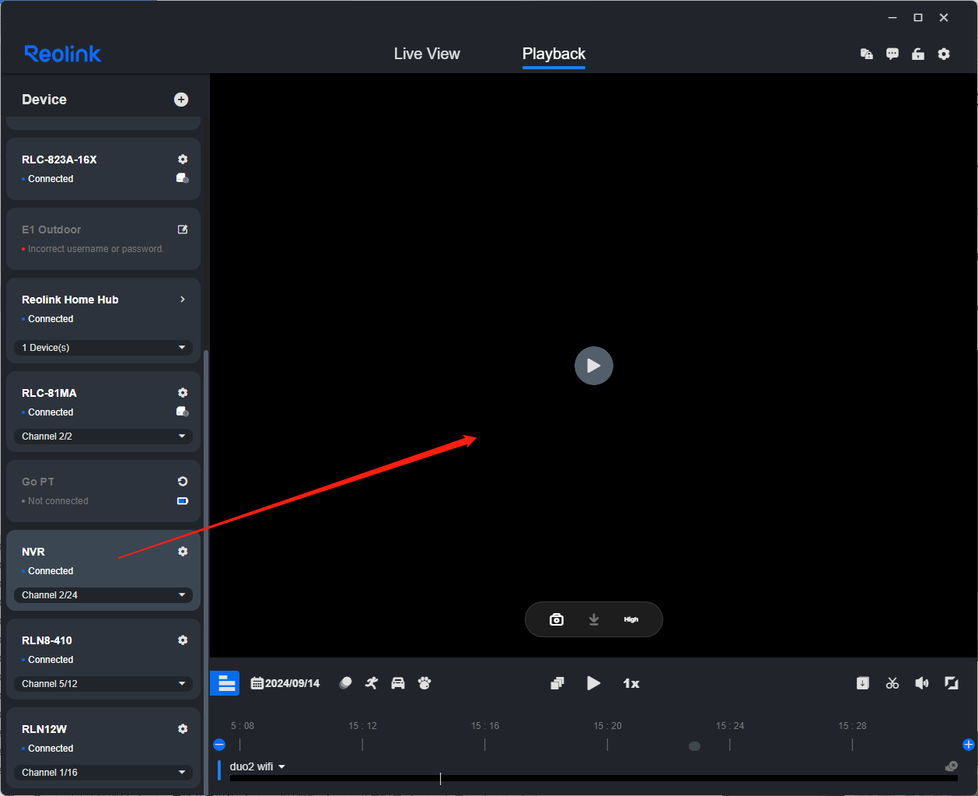Switch to the Live View tab

click(x=427, y=54)
